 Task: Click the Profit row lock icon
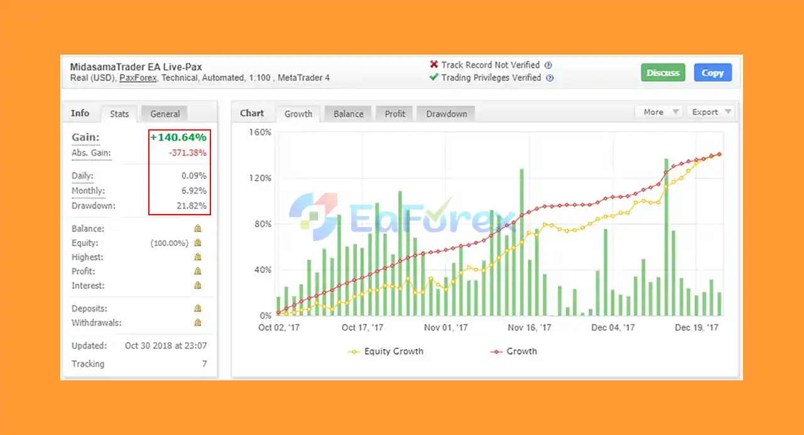197,271
